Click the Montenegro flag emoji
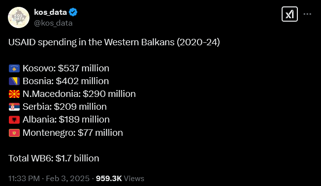The height and width of the screenshot is (186, 321). [x=14, y=133]
